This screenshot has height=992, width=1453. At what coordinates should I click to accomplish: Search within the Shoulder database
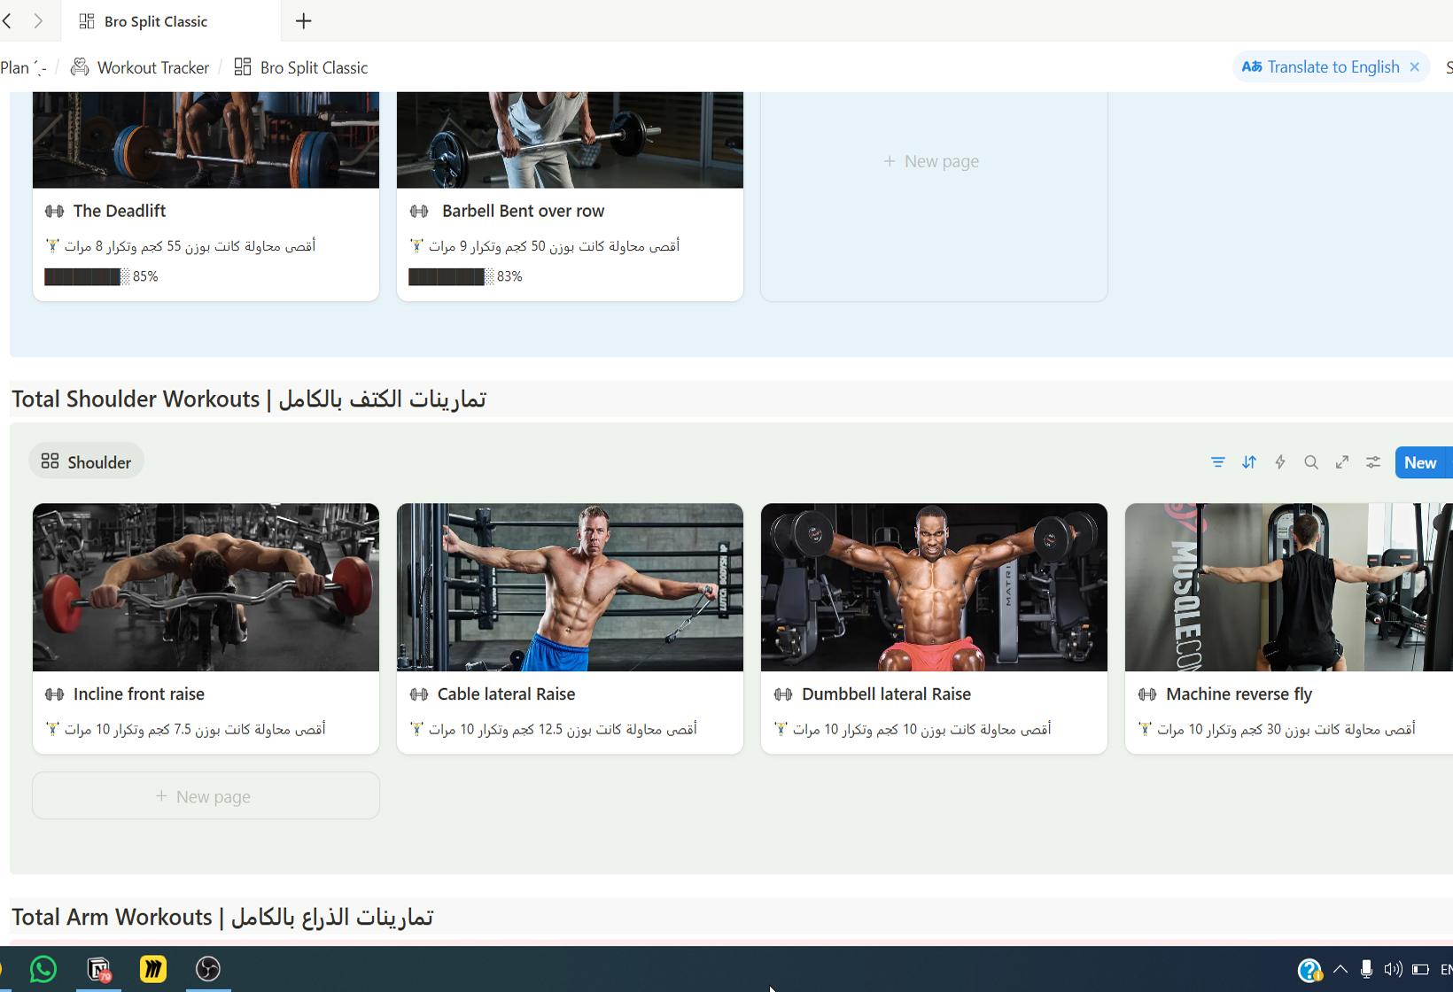pos(1311,461)
